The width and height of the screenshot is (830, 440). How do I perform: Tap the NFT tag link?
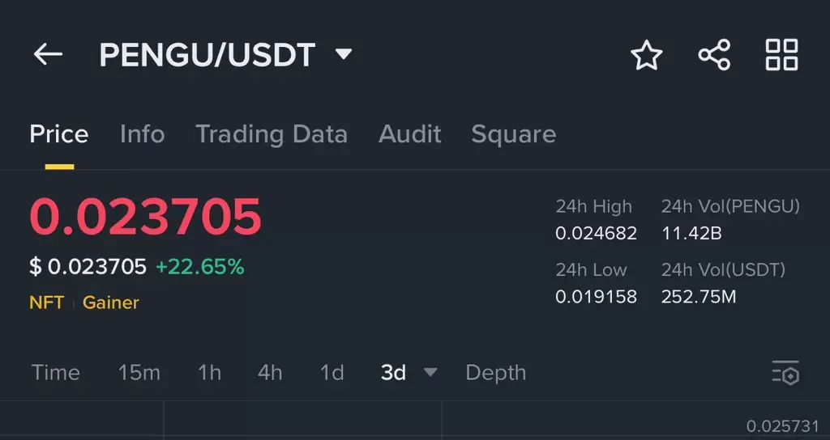click(x=46, y=302)
